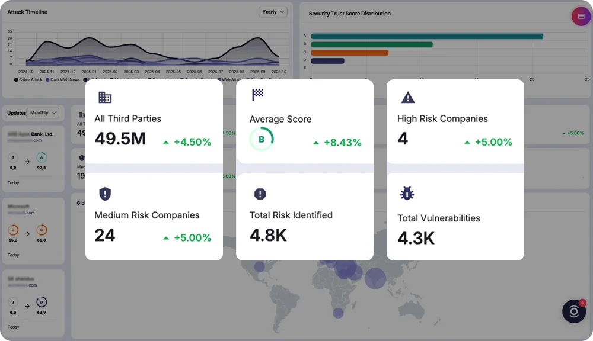Click the grade C circle above 65,3

pyautogui.click(x=13, y=230)
